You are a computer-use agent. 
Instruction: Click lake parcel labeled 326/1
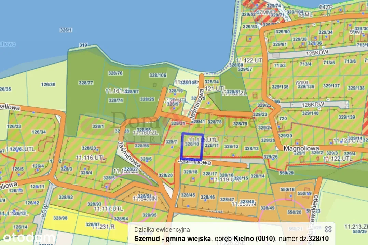66,30
